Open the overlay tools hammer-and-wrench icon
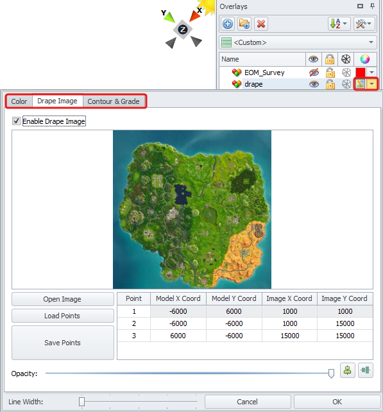 (364, 24)
